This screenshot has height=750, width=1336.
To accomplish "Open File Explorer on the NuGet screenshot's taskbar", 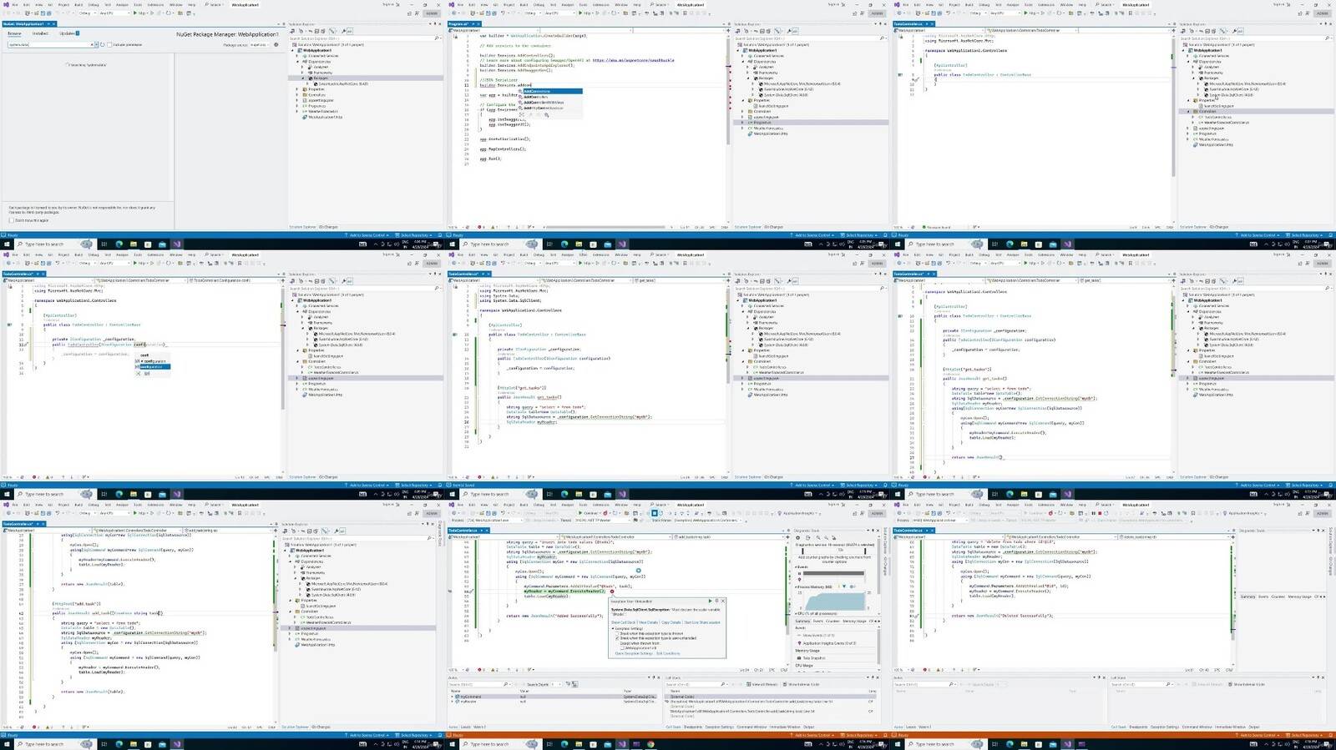I will click(134, 244).
